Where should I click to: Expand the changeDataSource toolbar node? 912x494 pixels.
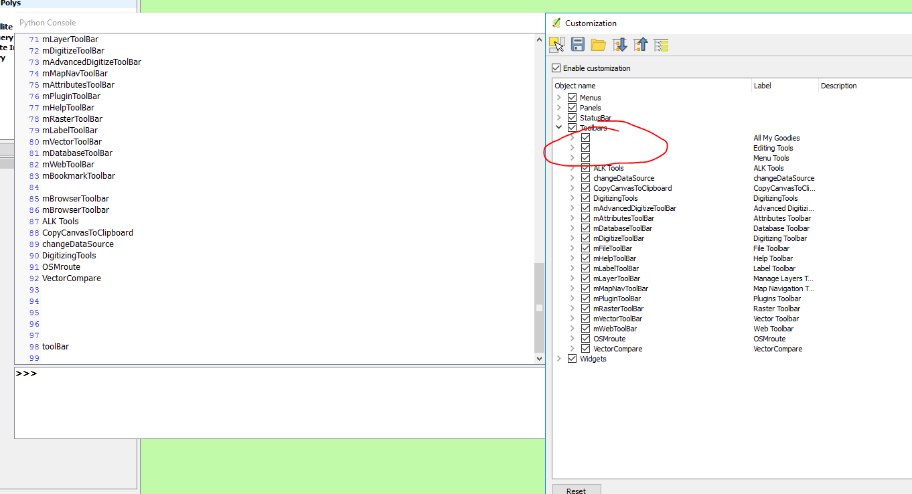coord(573,178)
